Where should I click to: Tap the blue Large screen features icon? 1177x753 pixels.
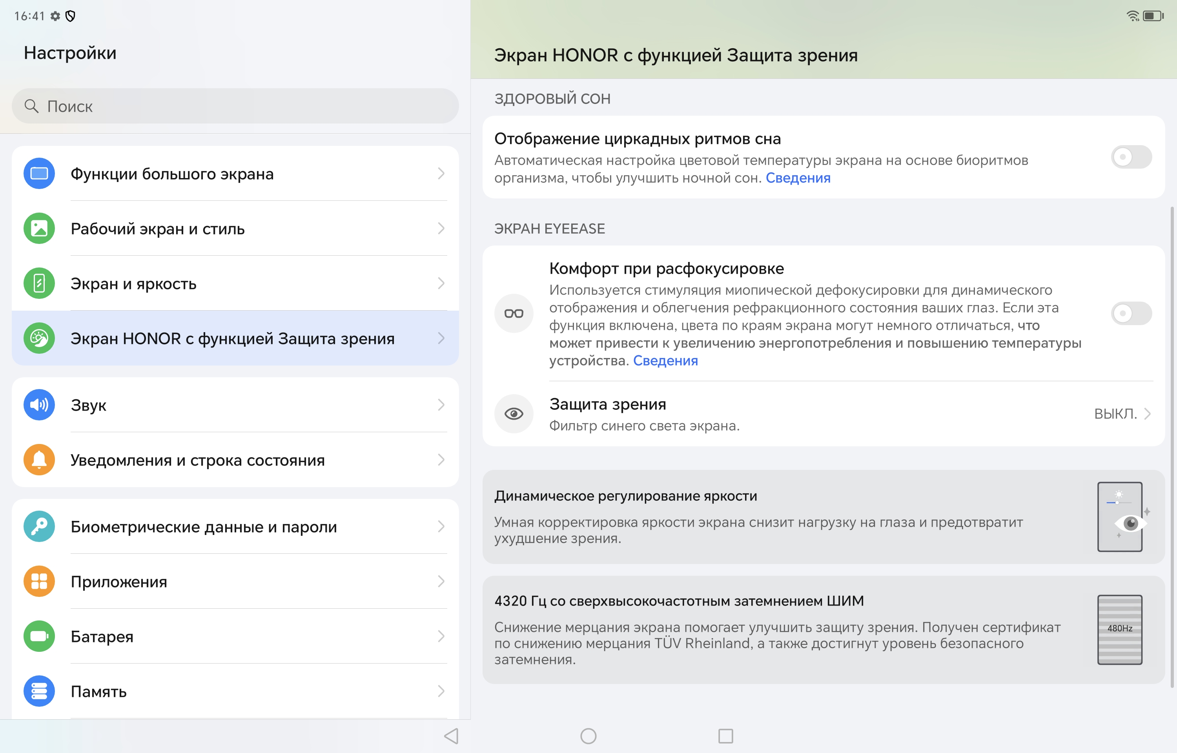[x=39, y=174]
